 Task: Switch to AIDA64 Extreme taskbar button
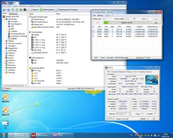point(40,135)
